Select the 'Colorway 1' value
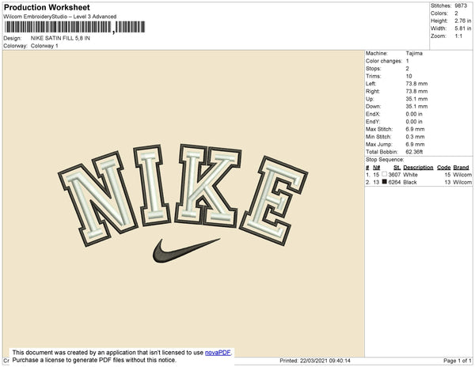 tap(44, 46)
